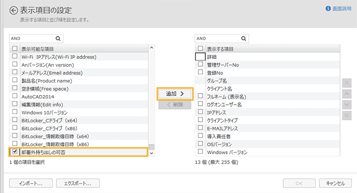Screen dimensions: 357x193
Task: Check BitLocker_情報取得日時 (x64) checkbox
Action: click(x=15, y=136)
